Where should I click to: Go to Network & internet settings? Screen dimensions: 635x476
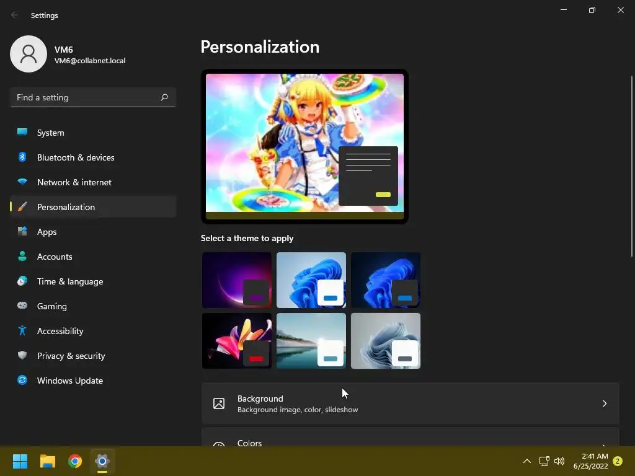coord(93,182)
